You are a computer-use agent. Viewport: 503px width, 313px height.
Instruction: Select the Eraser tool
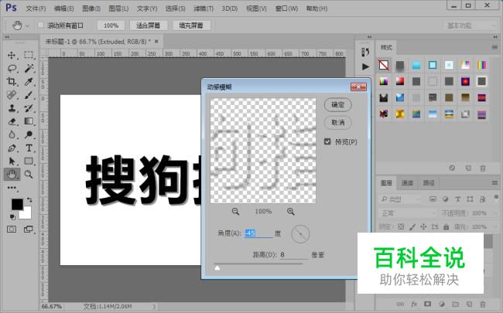[12, 121]
